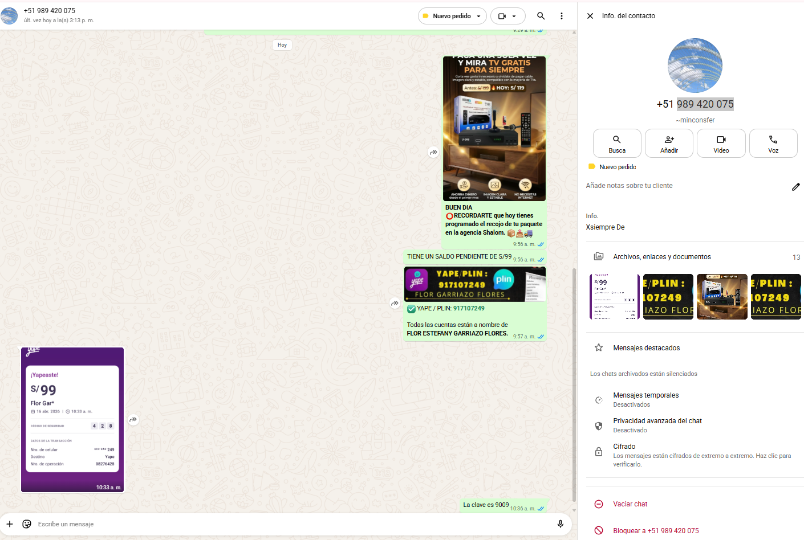
Task: Click Vaciar chat option
Action: coord(630,504)
